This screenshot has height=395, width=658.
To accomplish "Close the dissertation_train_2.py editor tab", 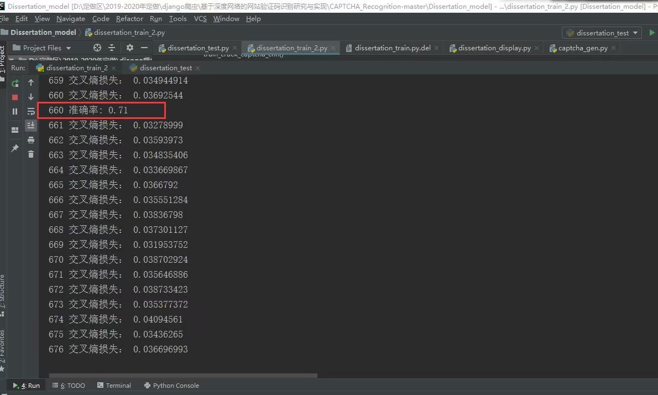I will point(333,48).
